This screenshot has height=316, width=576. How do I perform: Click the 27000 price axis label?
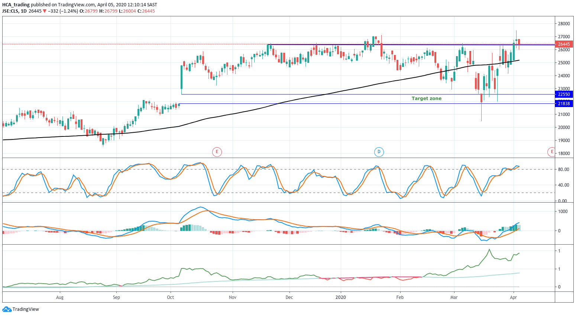[564, 37]
